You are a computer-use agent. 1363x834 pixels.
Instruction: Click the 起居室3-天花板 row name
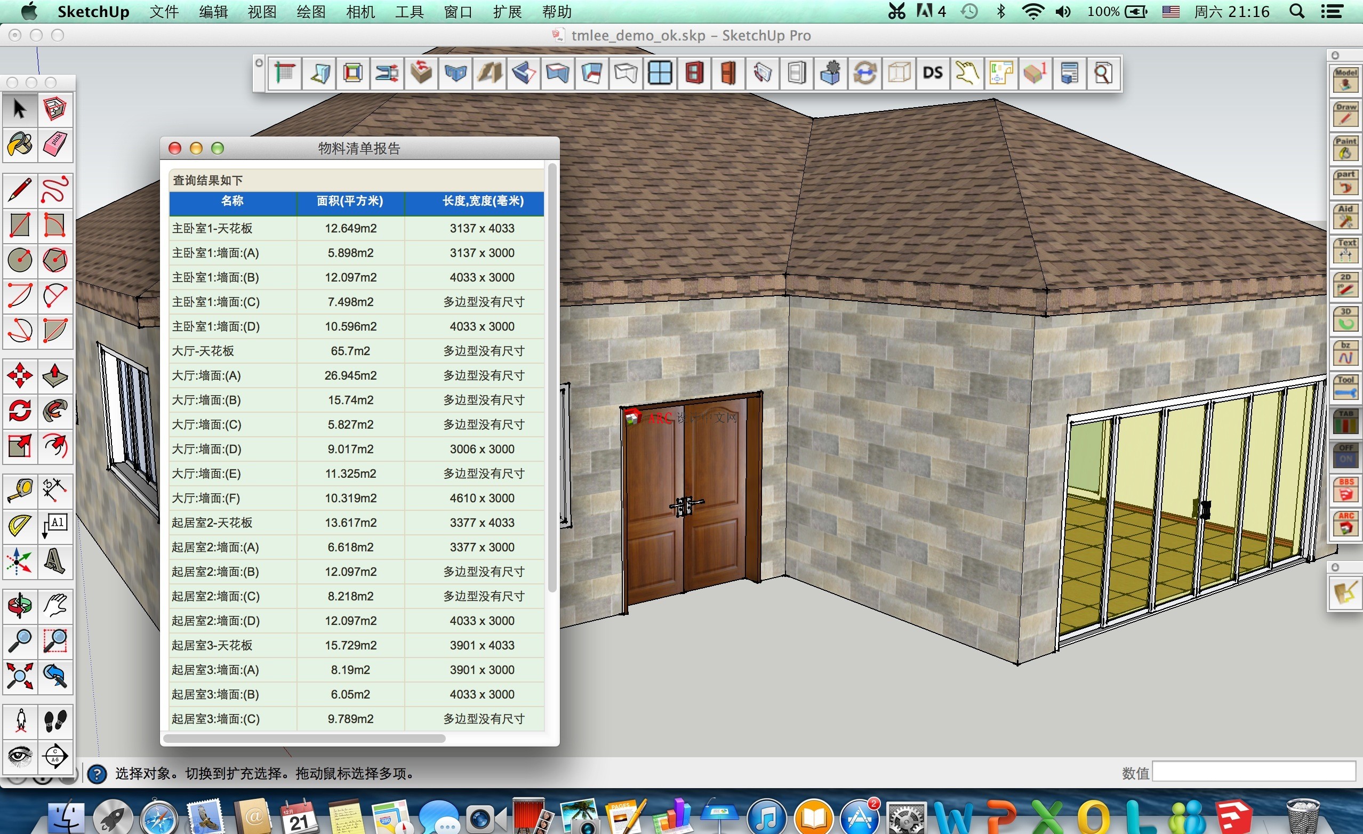212,645
